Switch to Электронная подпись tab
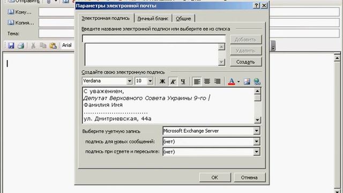The image size is (343, 193). [106, 18]
